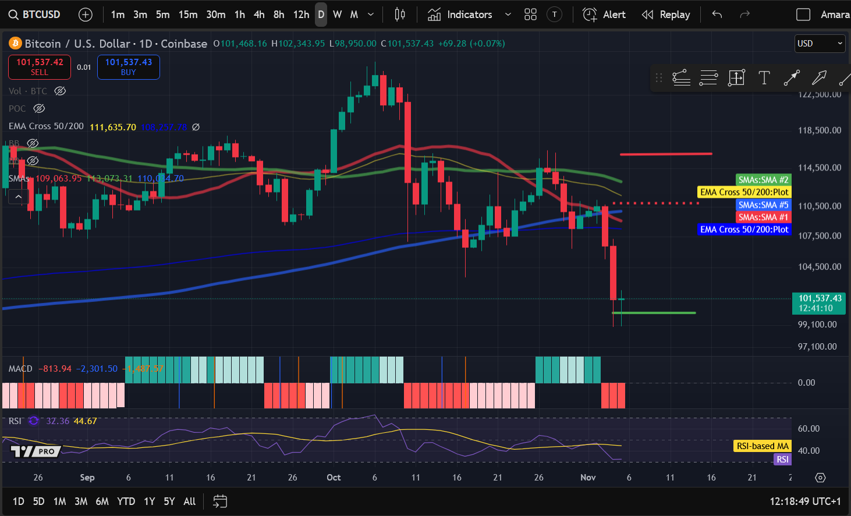851x516 pixels.
Task: Open the bar type comparison icon
Action: point(399,14)
